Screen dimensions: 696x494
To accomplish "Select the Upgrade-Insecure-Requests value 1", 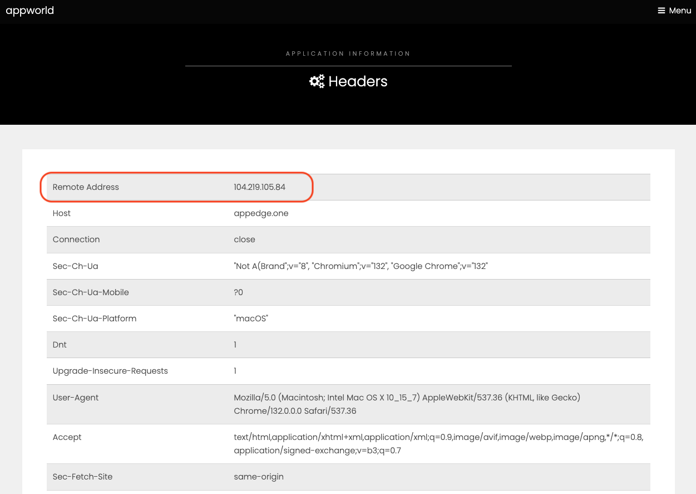I will pyautogui.click(x=235, y=371).
